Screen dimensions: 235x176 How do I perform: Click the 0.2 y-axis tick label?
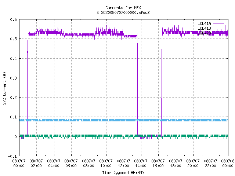point(13,98)
